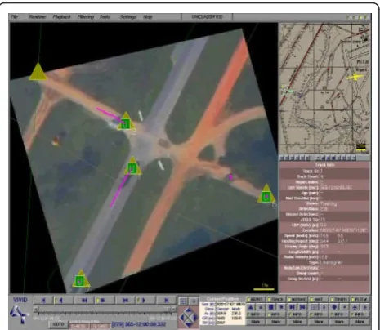Click the More button under PLTFM
This screenshot has height=330, width=380.
click(360, 322)
